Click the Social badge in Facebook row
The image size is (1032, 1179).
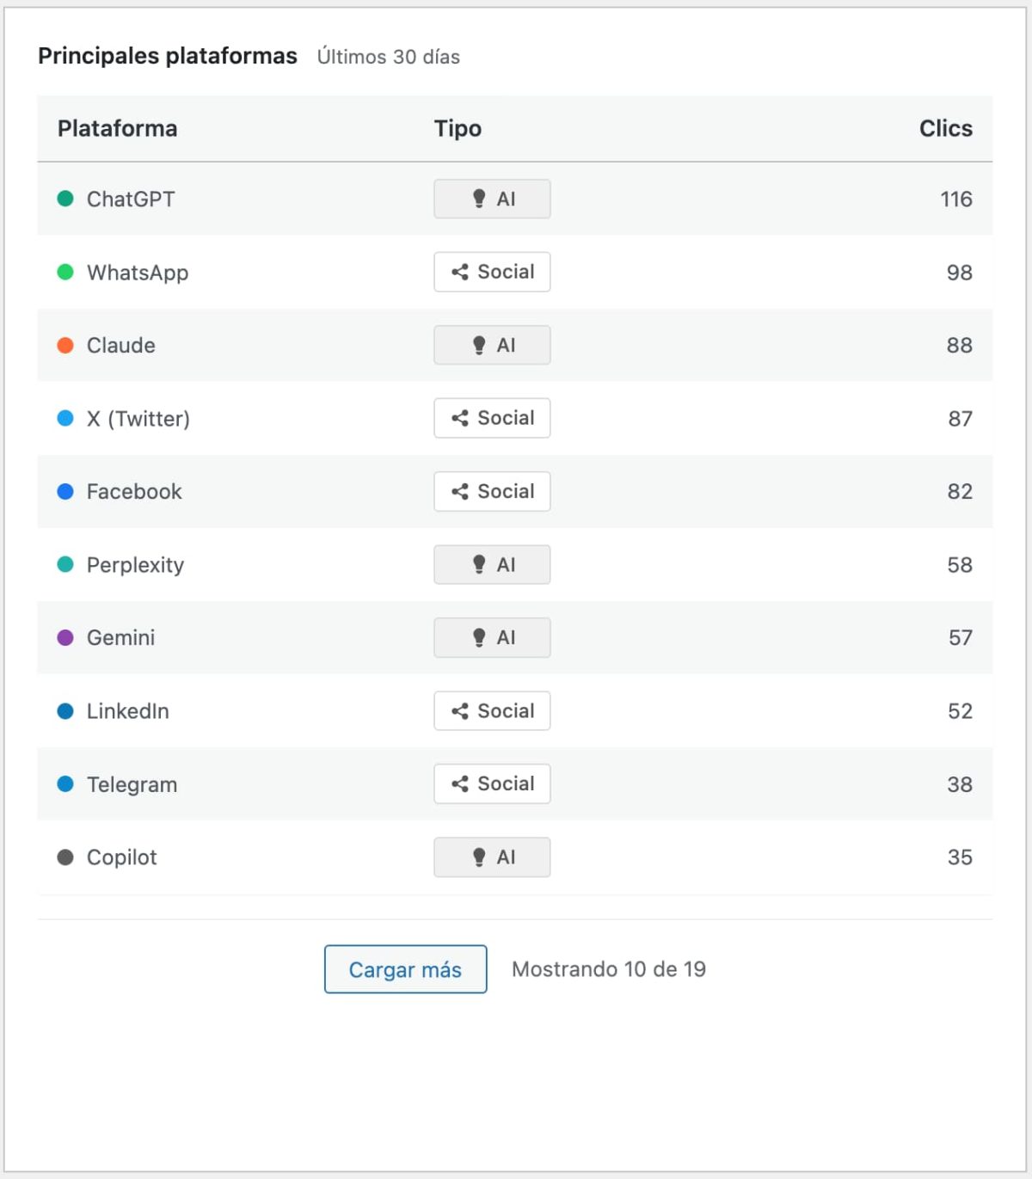pos(492,491)
